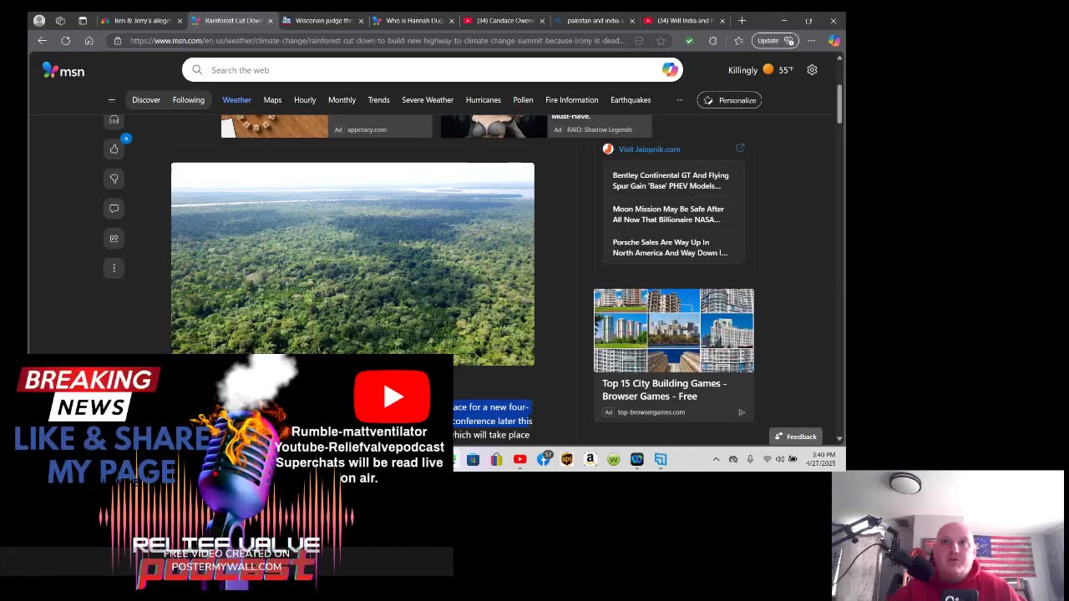Open the new tab plus button
Image resolution: width=1069 pixels, height=601 pixels.
[x=742, y=20]
